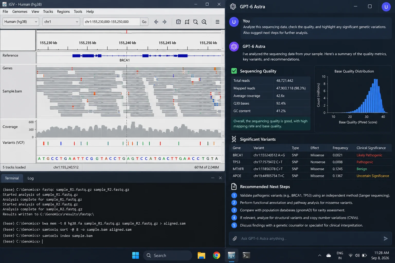The width and height of the screenshot is (395, 263).
Task: Expand the hidden system tray icons chevron
Action: click(320, 255)
